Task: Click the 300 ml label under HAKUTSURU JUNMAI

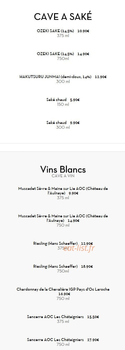Action: (x=63, y=81)
